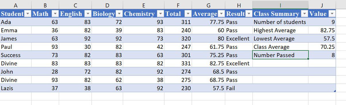346x105 pixels.
Task: Click the Number Passed value 8
Action: (x=322, y=55)
